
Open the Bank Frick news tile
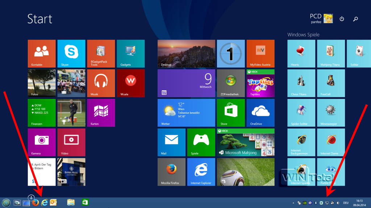coord(71,172)
